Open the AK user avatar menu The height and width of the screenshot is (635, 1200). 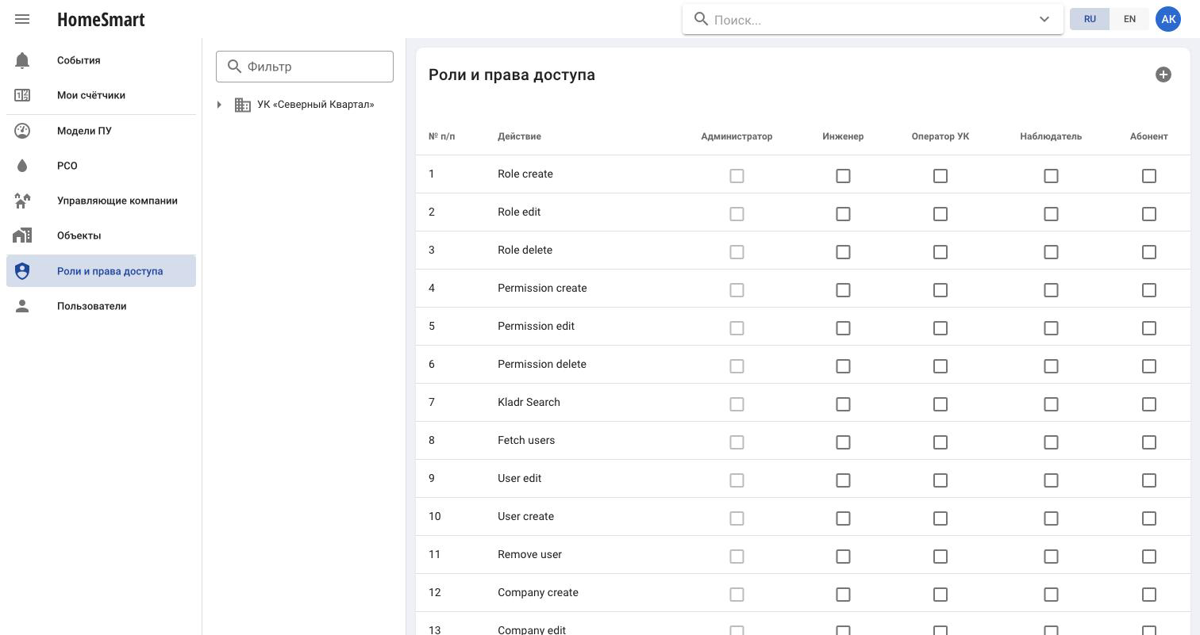coord(1168,19)
